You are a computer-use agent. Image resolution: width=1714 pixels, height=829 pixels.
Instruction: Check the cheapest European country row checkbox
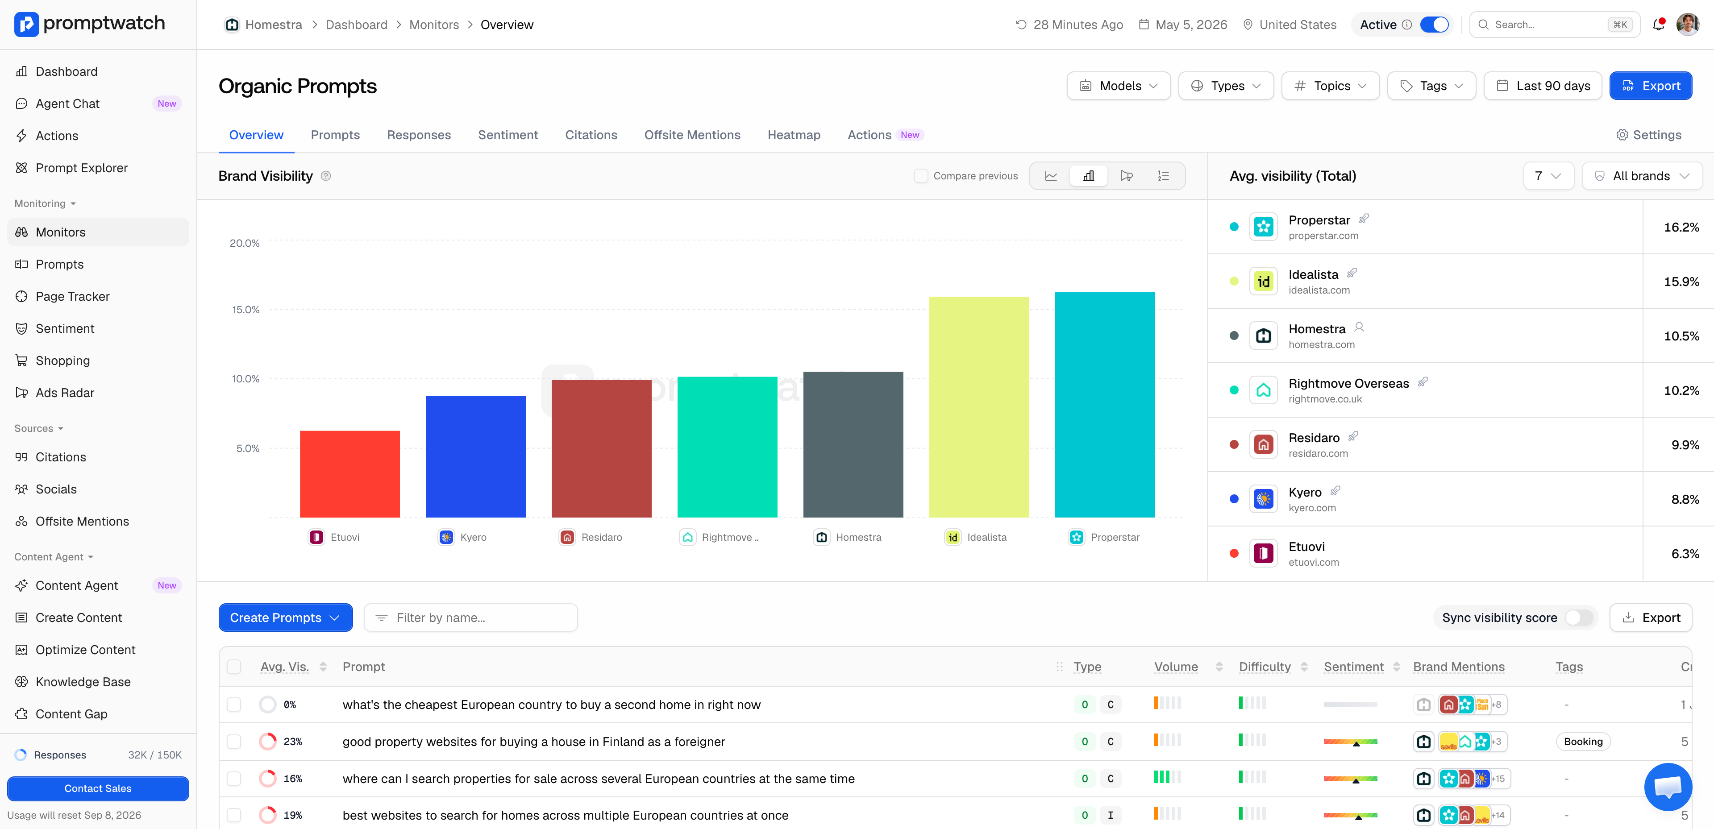click(234, 705)
